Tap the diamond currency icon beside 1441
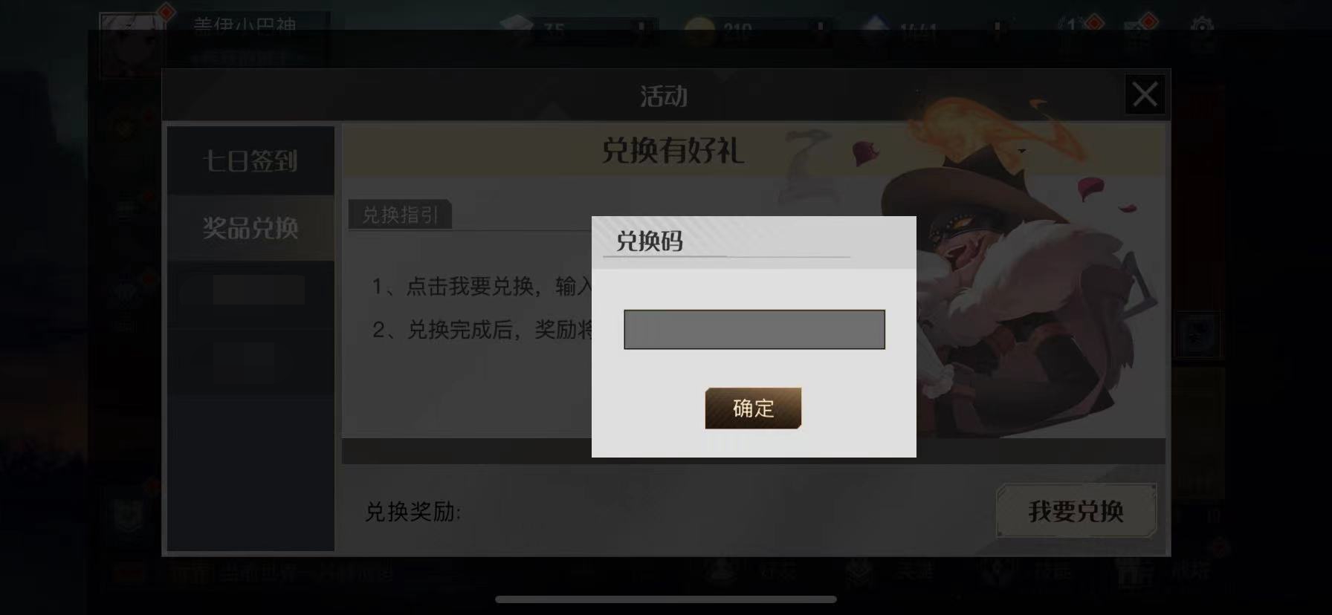 [x=877, y=32]
